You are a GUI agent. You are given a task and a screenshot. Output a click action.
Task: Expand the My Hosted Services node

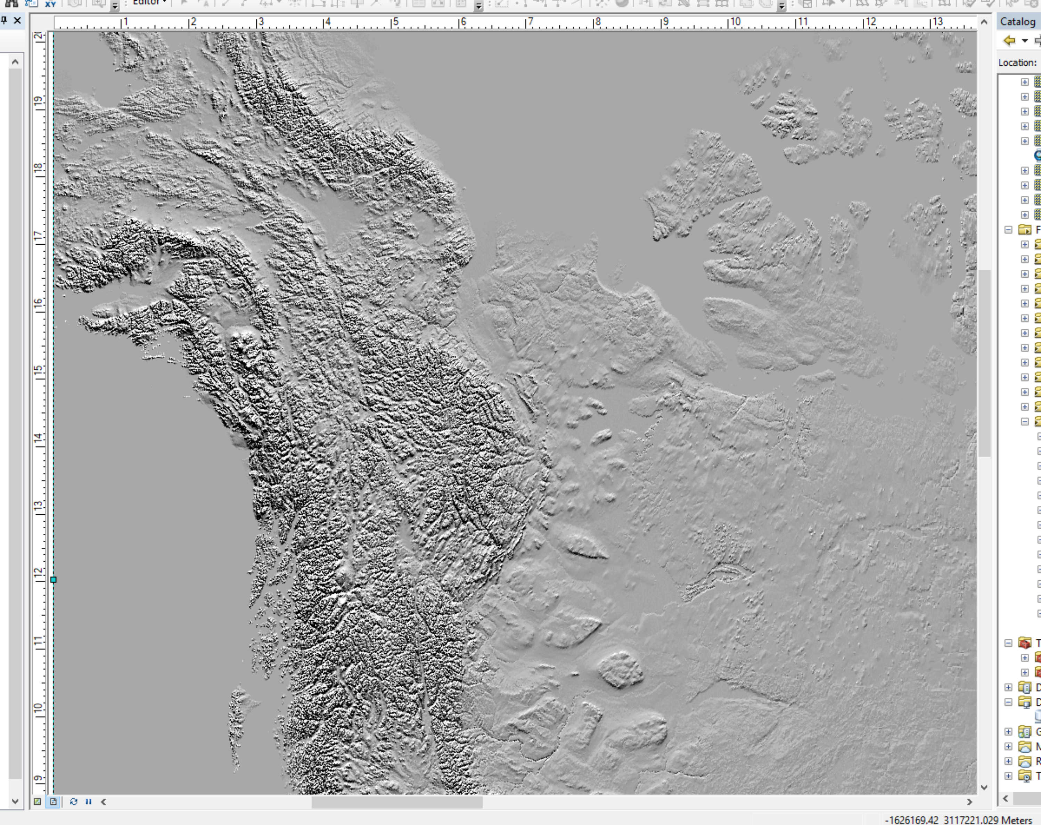(1008, 747)
